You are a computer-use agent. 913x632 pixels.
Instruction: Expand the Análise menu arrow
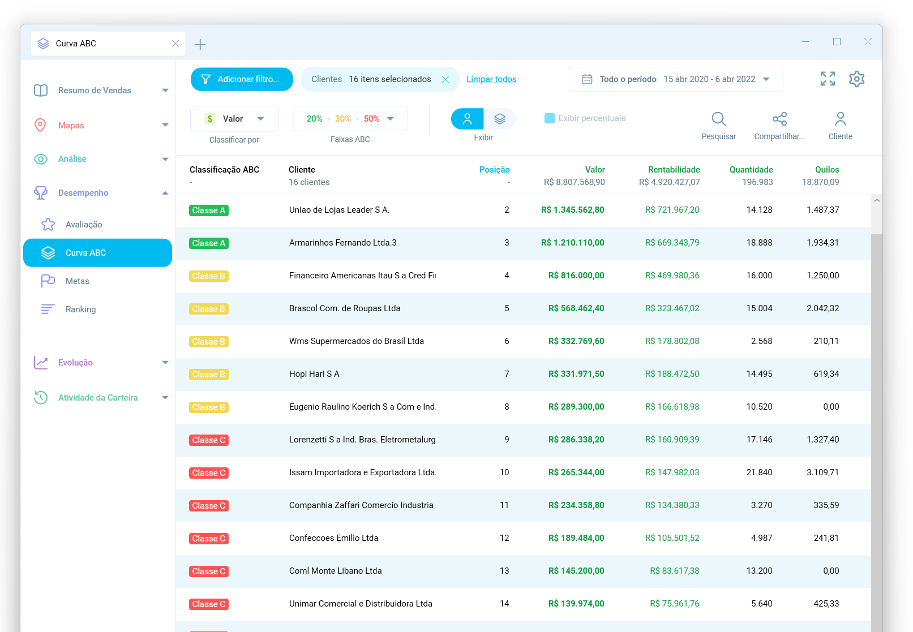tap(165, 159)
